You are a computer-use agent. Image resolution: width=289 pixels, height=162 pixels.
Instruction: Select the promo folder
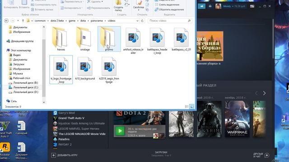click(109, 39)
